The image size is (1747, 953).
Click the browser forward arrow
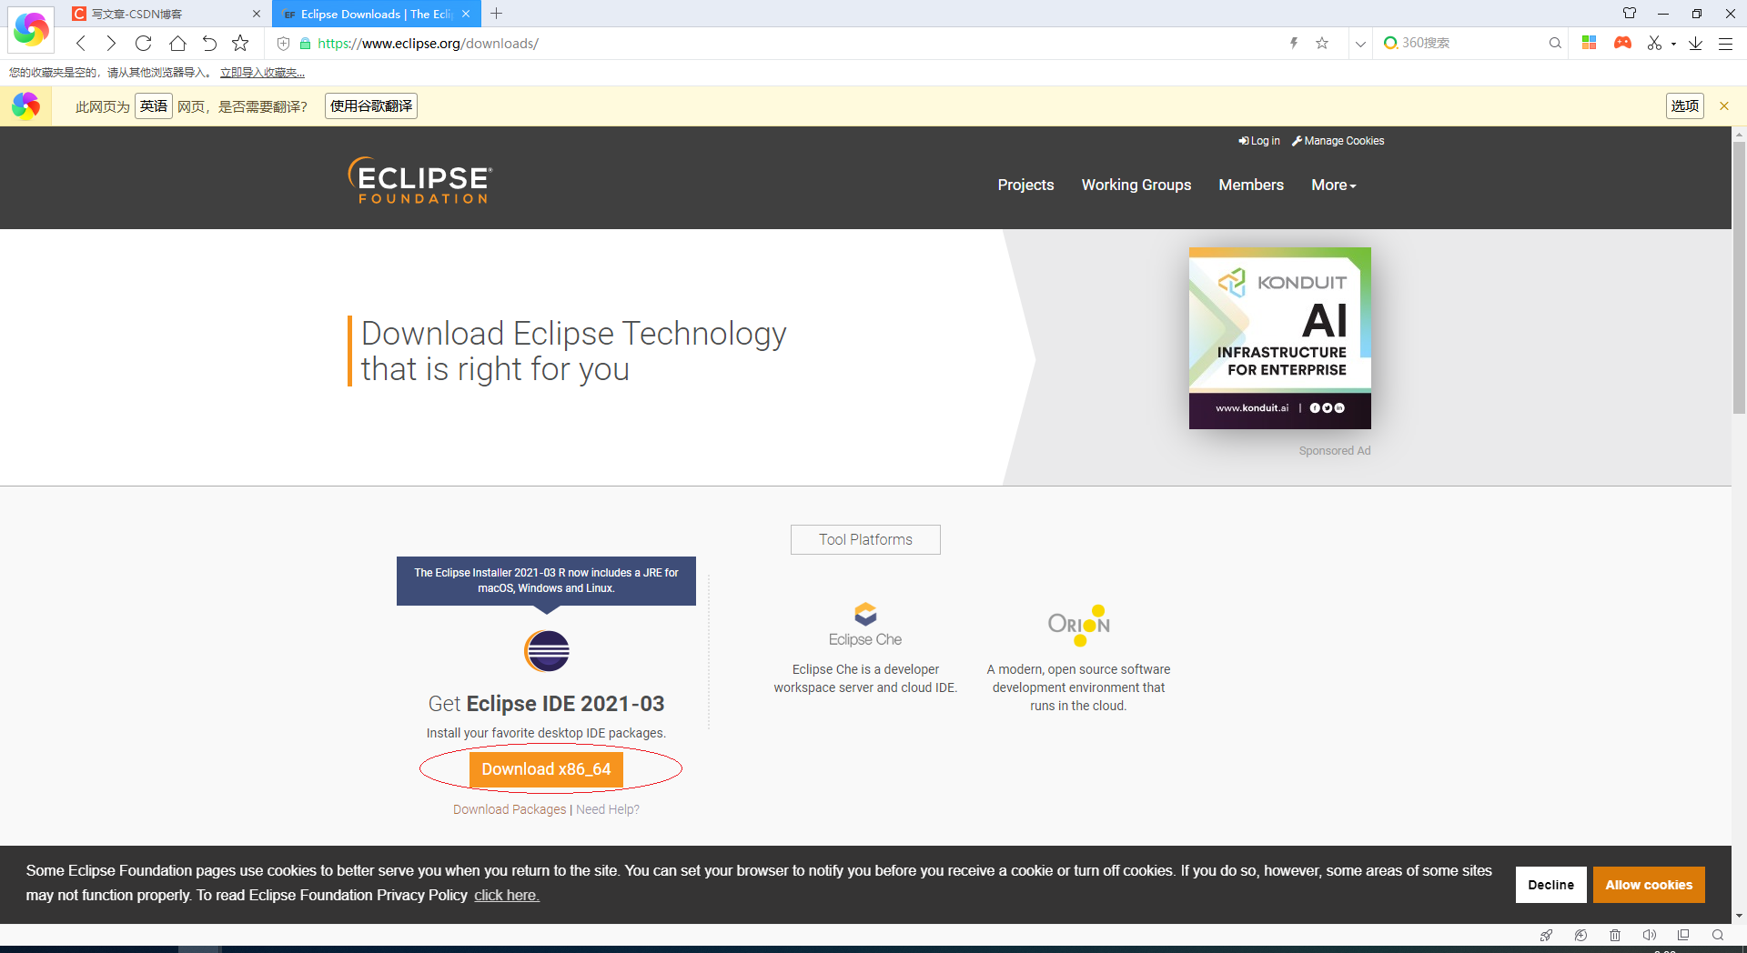[x=111, y=43]
